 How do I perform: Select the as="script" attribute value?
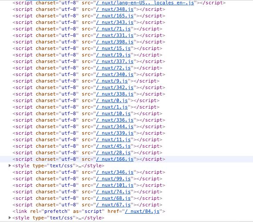(93, 211)
